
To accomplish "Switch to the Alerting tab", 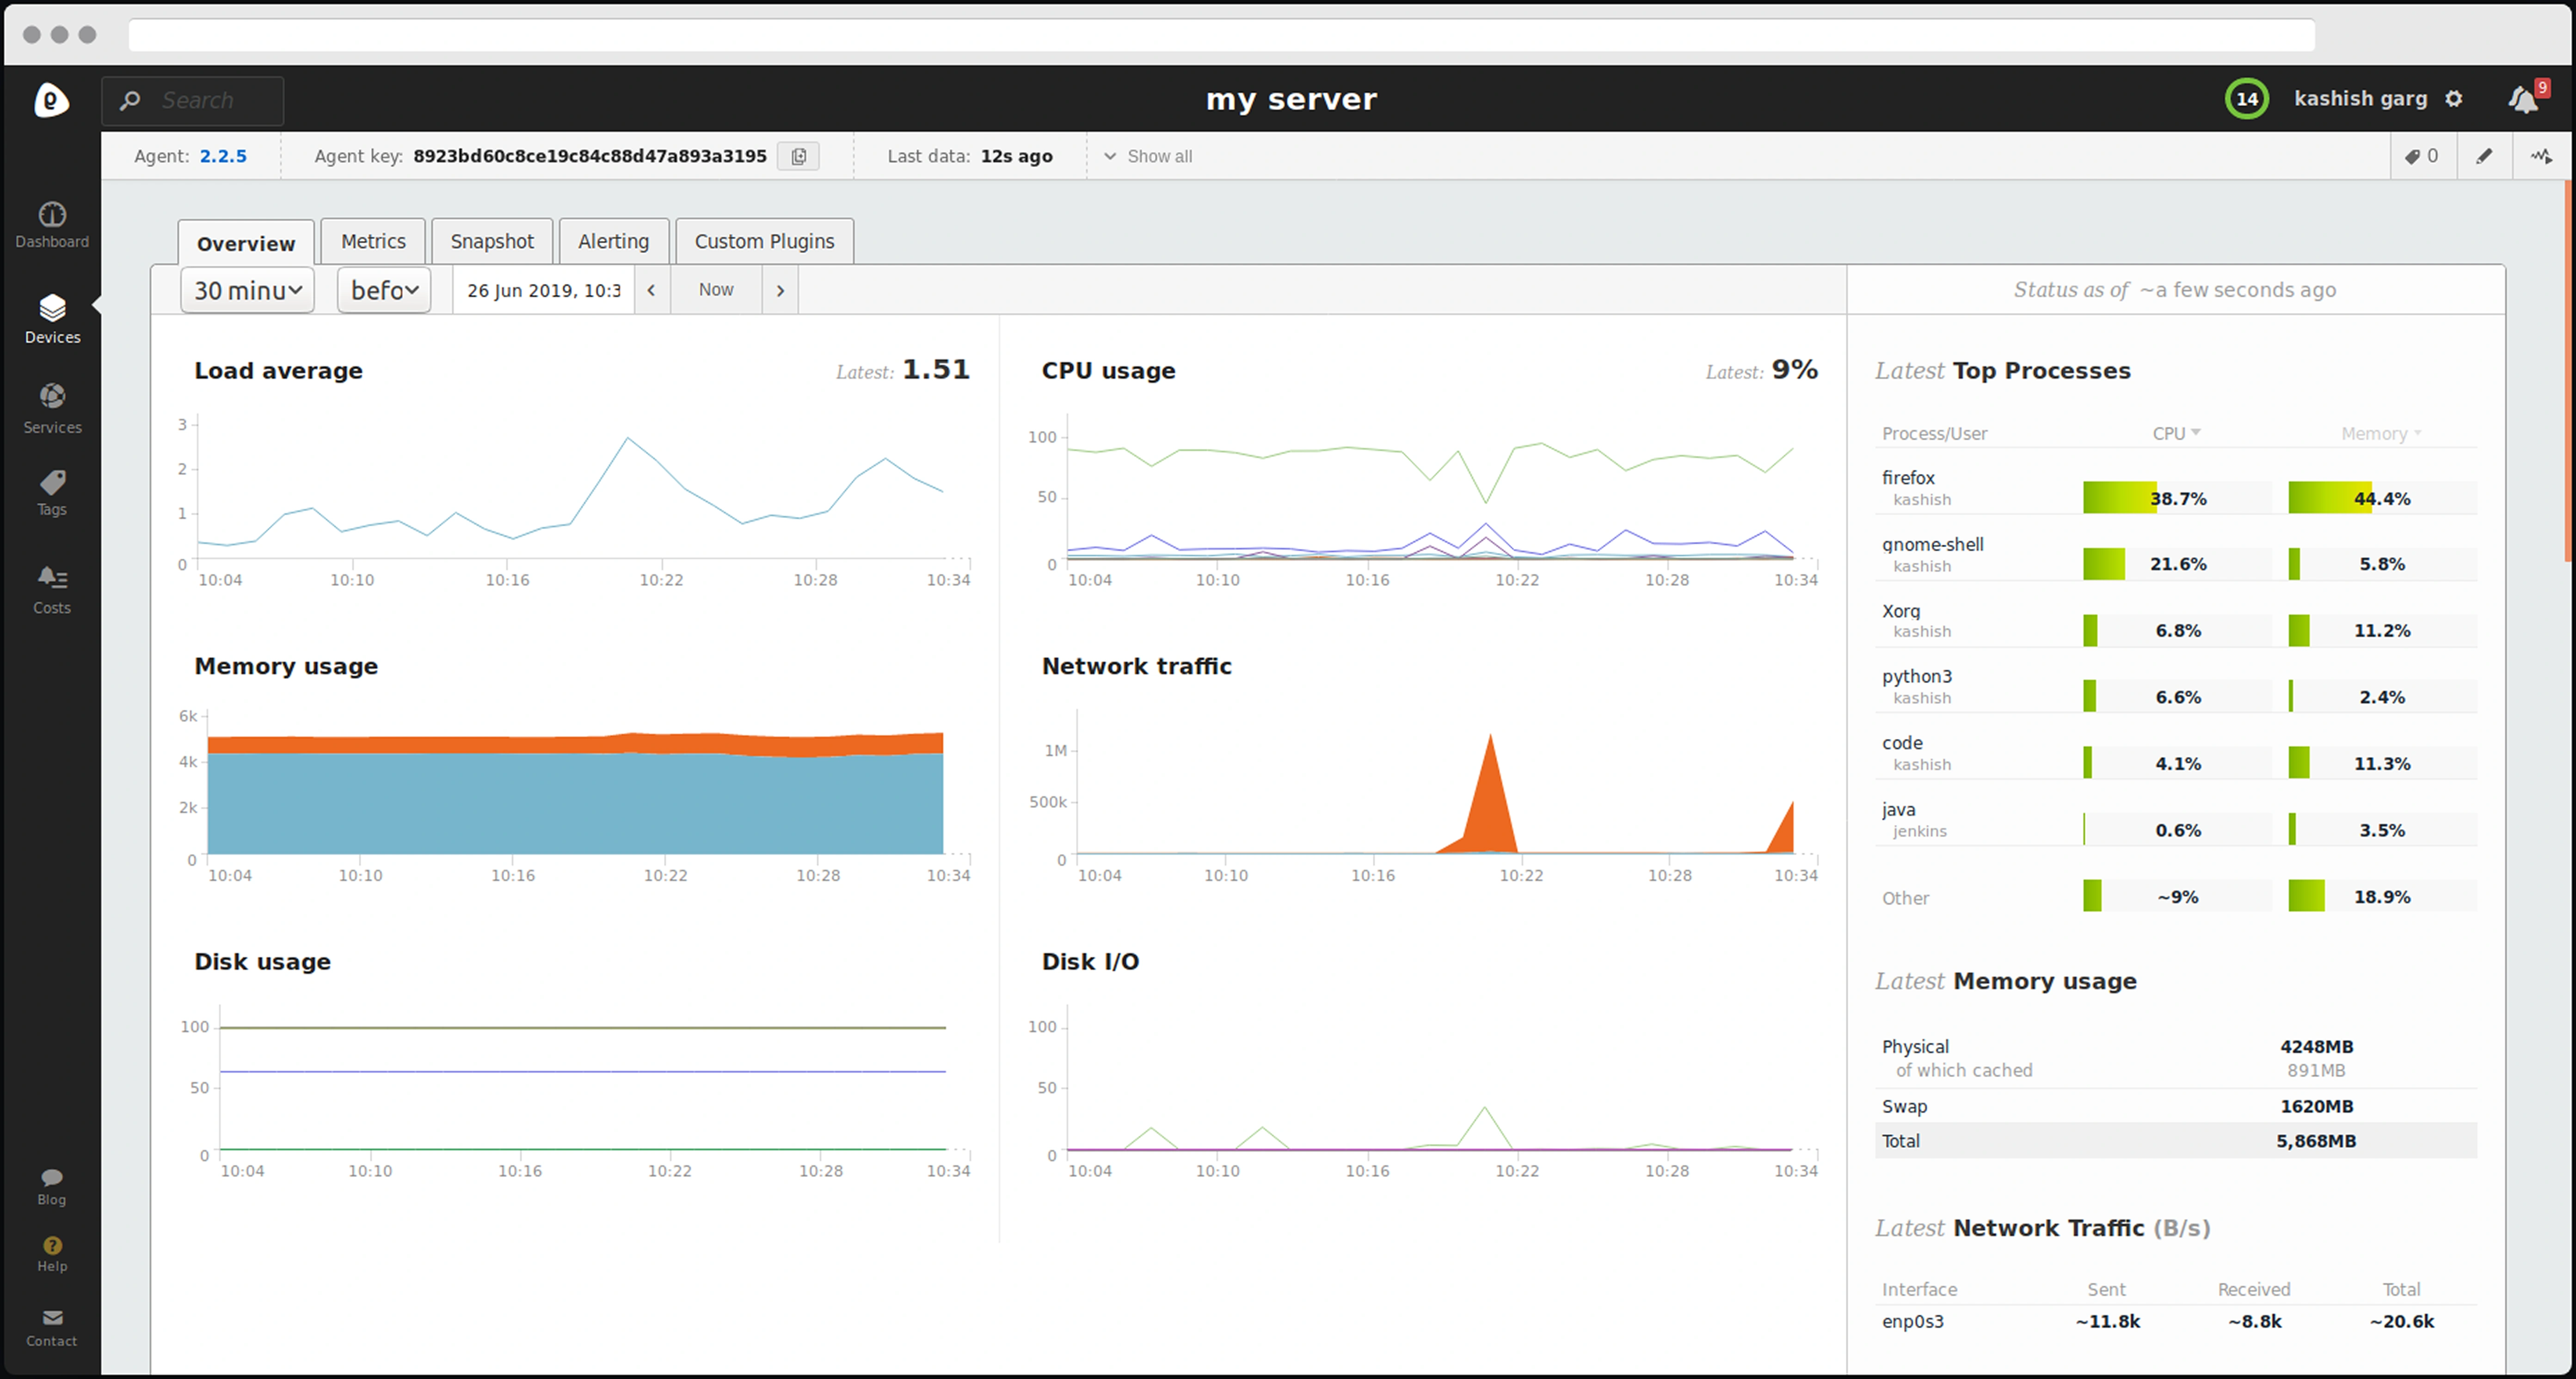I will pos(613,241).
